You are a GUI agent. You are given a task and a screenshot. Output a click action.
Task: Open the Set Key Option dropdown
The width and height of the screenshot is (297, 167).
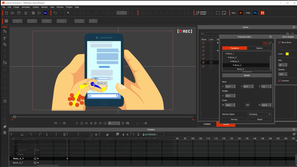[x=260, y=114]
